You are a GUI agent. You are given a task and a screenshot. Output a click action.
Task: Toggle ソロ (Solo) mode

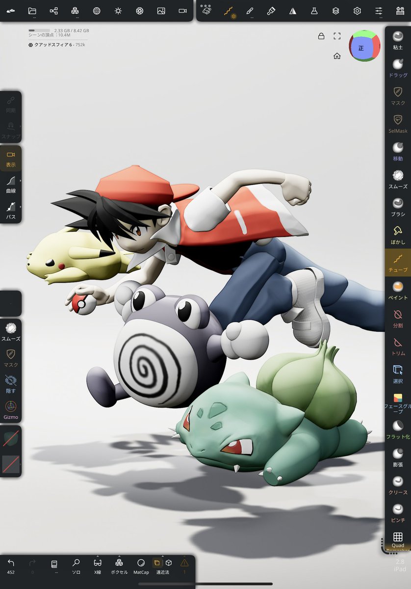click(76, 565)
